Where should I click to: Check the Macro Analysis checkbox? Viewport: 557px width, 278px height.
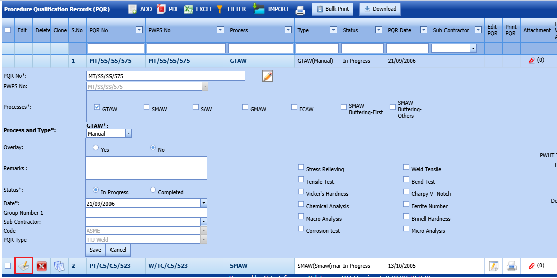click(301, 217)
